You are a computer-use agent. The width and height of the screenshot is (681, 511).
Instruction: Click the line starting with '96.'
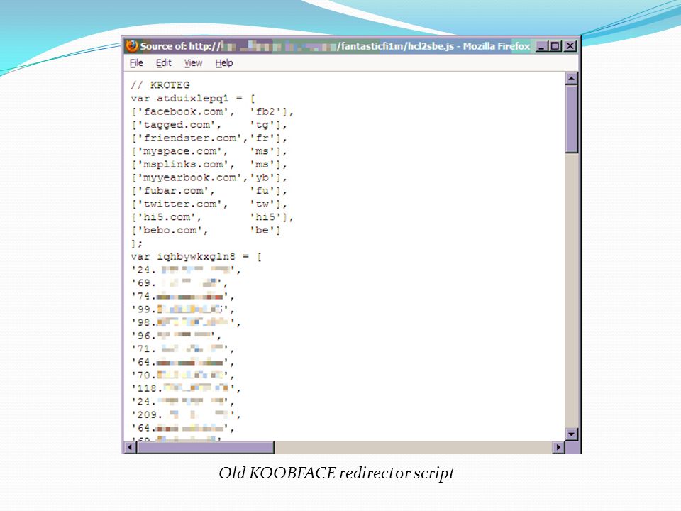(x=176, y=336)
